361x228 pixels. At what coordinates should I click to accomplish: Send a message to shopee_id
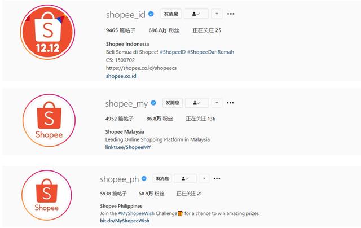coord(171,14)
